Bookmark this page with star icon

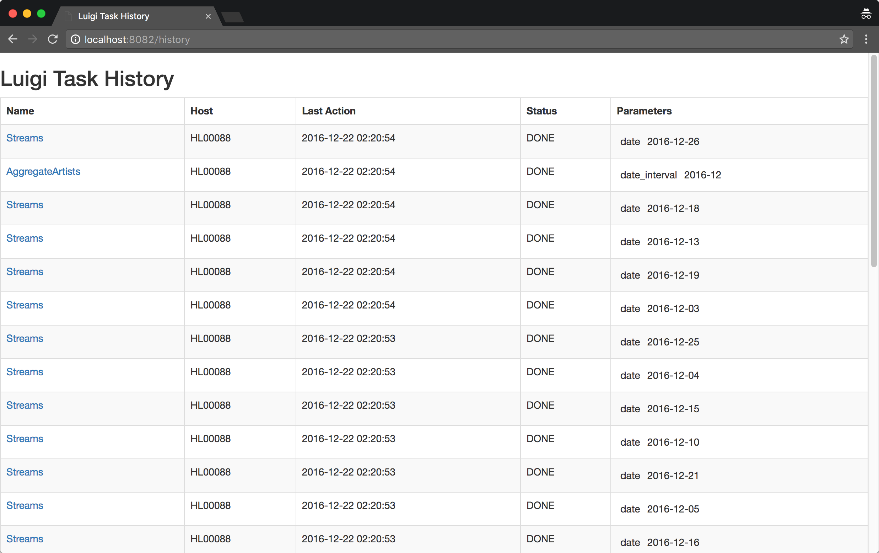coord(843,39)
